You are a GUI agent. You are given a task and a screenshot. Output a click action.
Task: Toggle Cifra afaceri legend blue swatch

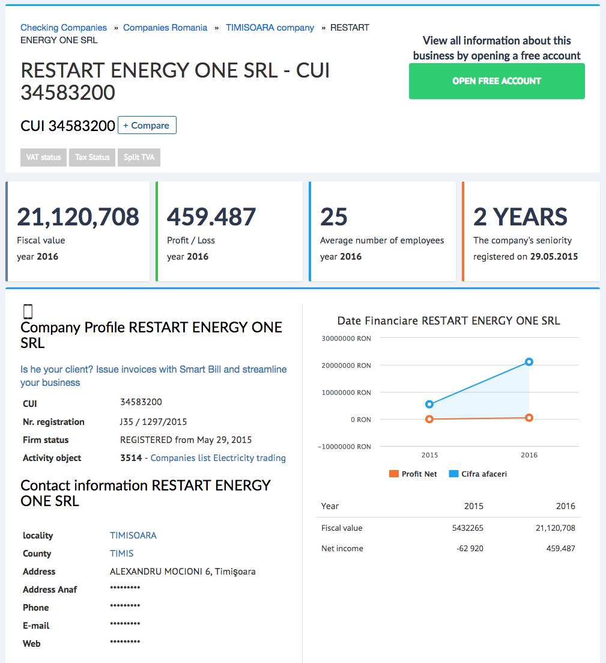pos(453,474)
